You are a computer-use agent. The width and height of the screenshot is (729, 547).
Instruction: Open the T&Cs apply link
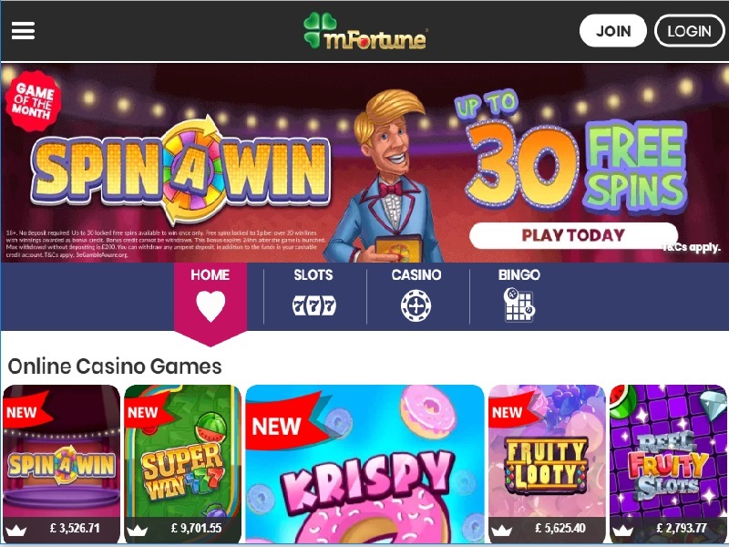pyautogui.click(x=692, y=247)
